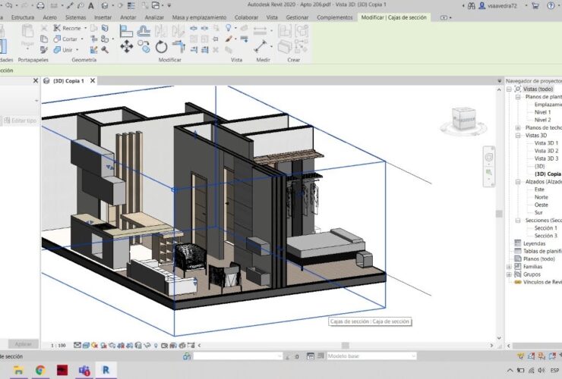Screen dimensions: 562x379
Task: Click the Offset tool icon
Action: coord(144,31)
